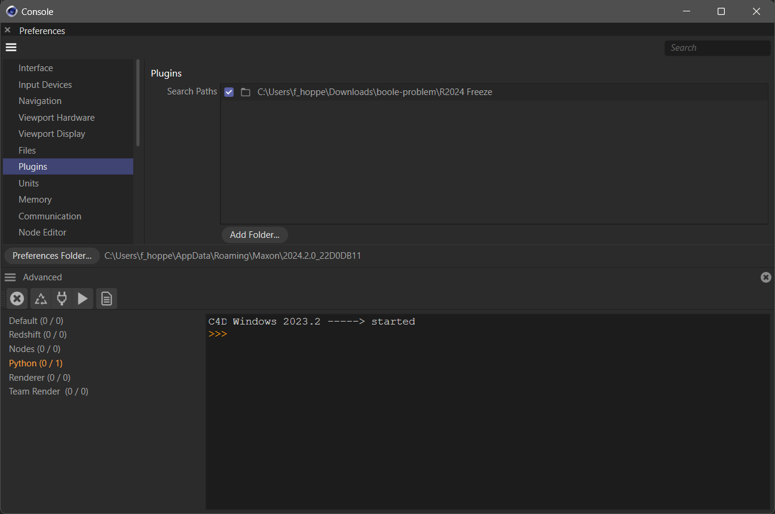Click the folder icon of the search path
This screenshot has width=775, height=514.
245,92
